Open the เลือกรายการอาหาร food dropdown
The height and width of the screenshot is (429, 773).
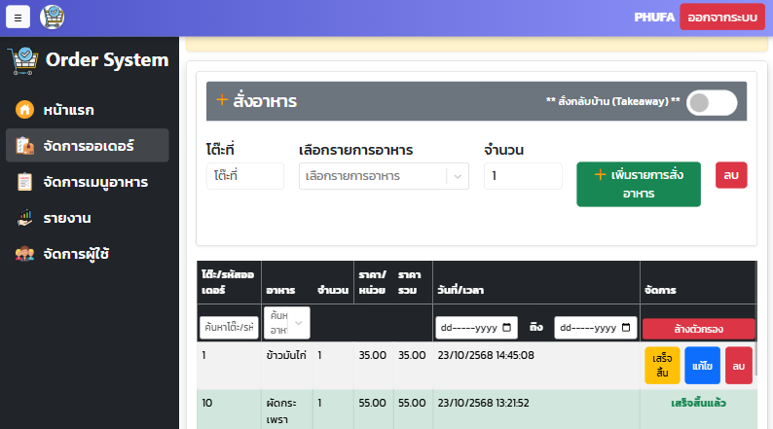[x=383, y=176]
